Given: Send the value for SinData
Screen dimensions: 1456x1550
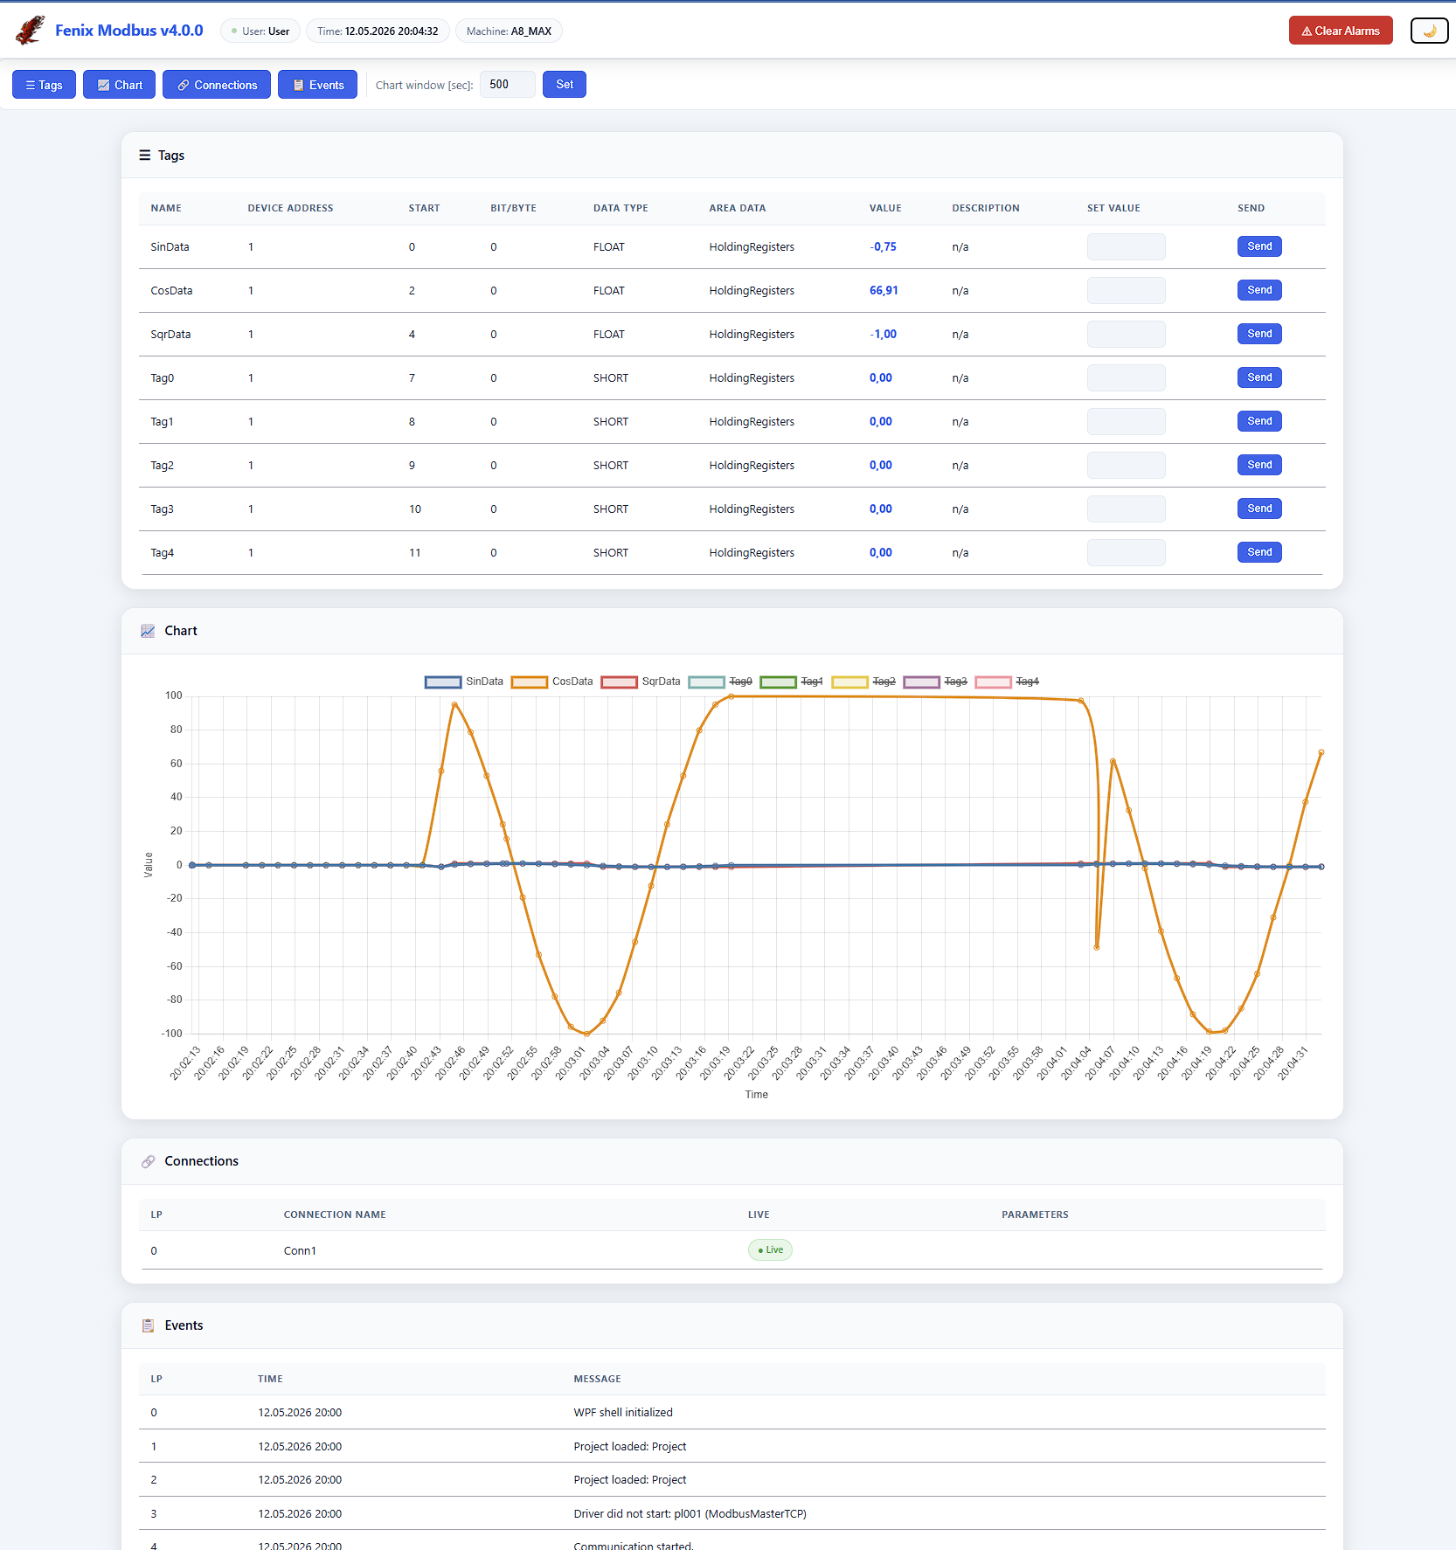Looking at the screenshot, I should [1259, 246].
